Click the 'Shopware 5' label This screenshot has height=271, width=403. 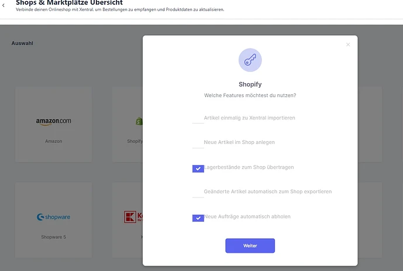pos(53,237)
